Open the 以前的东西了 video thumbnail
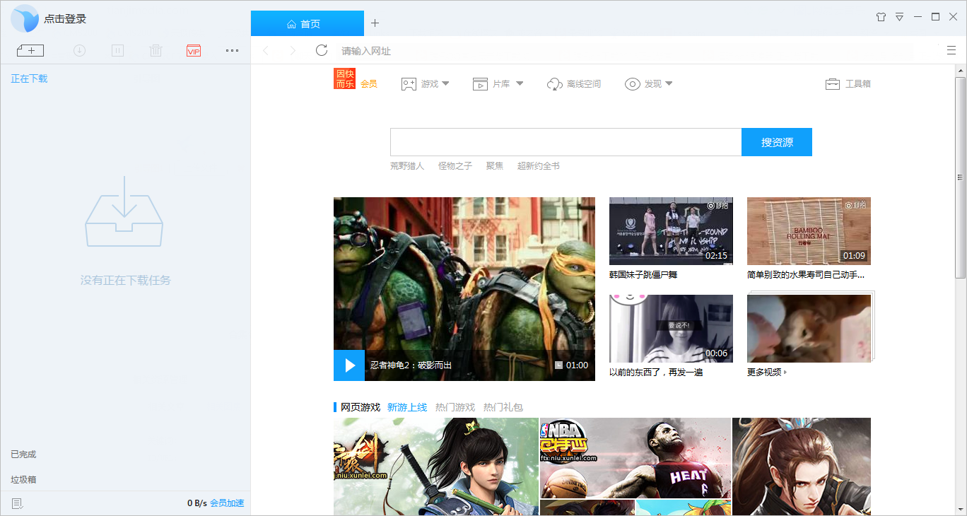Viewport: 967px width, 516px height. point(671,329)
